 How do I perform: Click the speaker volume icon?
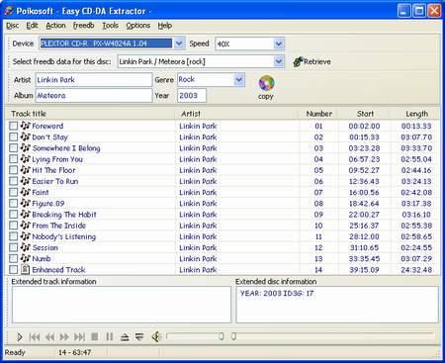click(x=156, y=336)
